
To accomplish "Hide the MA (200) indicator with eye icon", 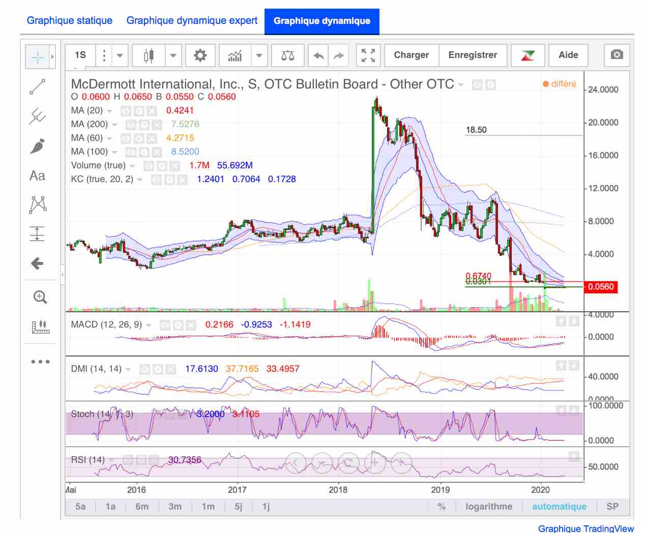I will [x=131, y=124].
